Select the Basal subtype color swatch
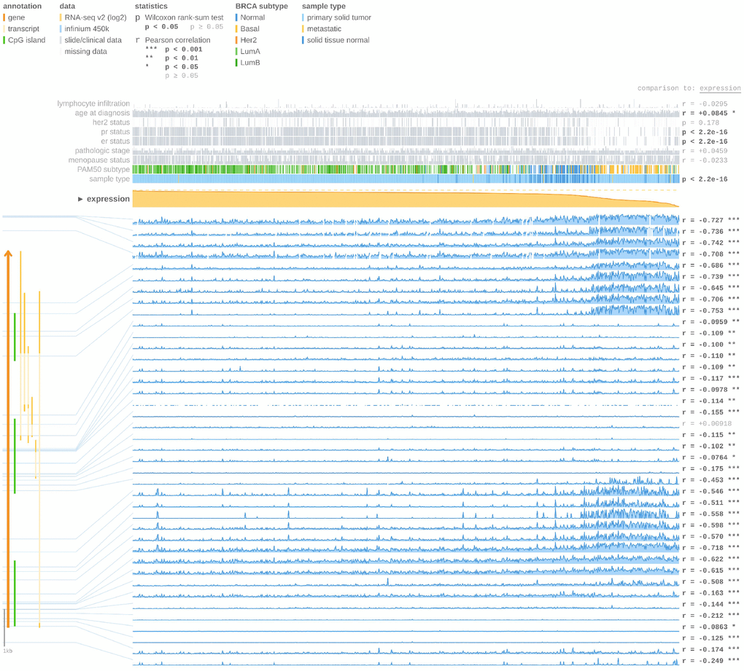 237,28
